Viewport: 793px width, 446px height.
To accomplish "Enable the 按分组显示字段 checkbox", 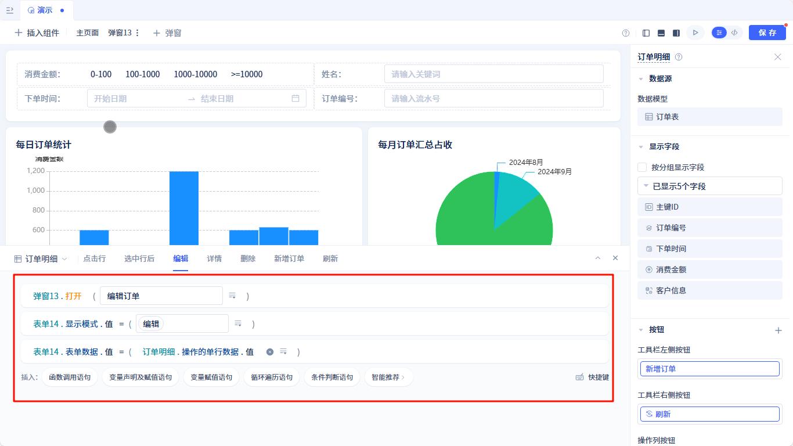I will click(643, 167).
